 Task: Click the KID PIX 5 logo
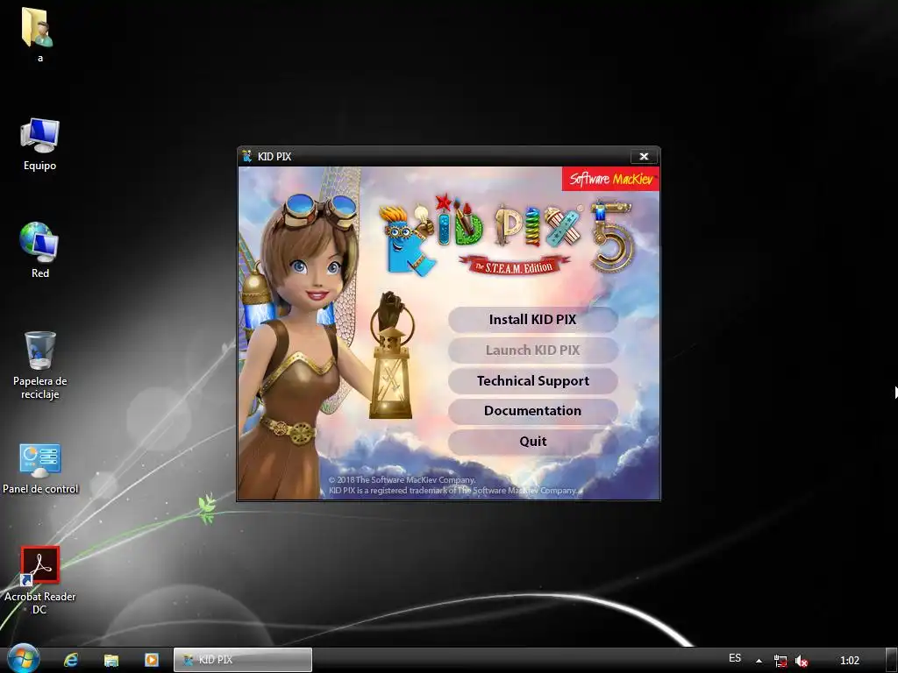(507, 237)
